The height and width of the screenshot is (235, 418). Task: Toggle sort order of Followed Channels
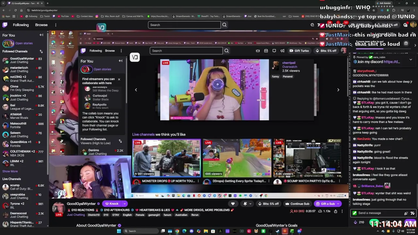coord(41,51)
